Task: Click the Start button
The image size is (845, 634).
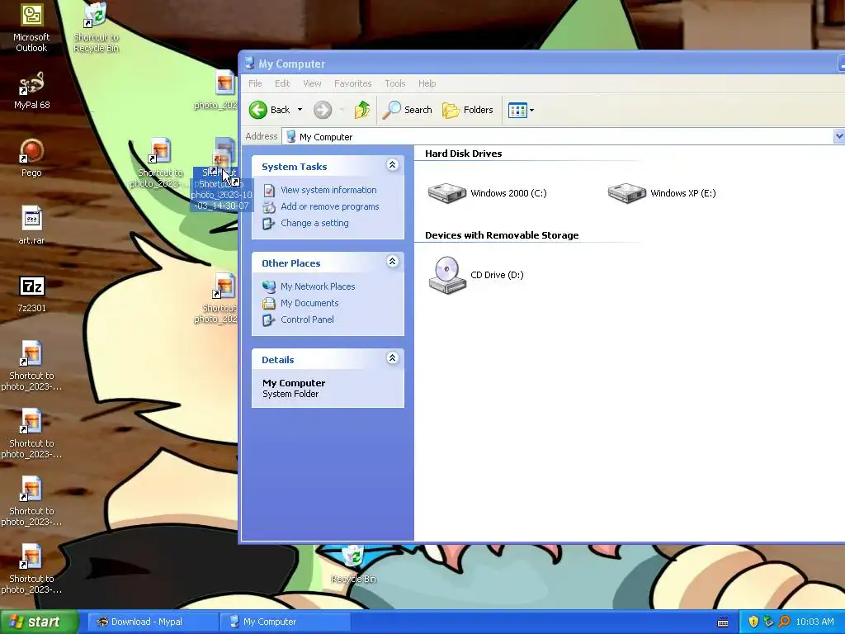Action: 40,622
